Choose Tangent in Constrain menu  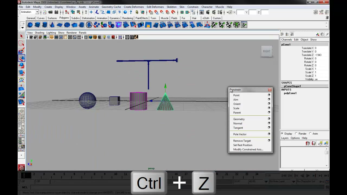point(238,128)
